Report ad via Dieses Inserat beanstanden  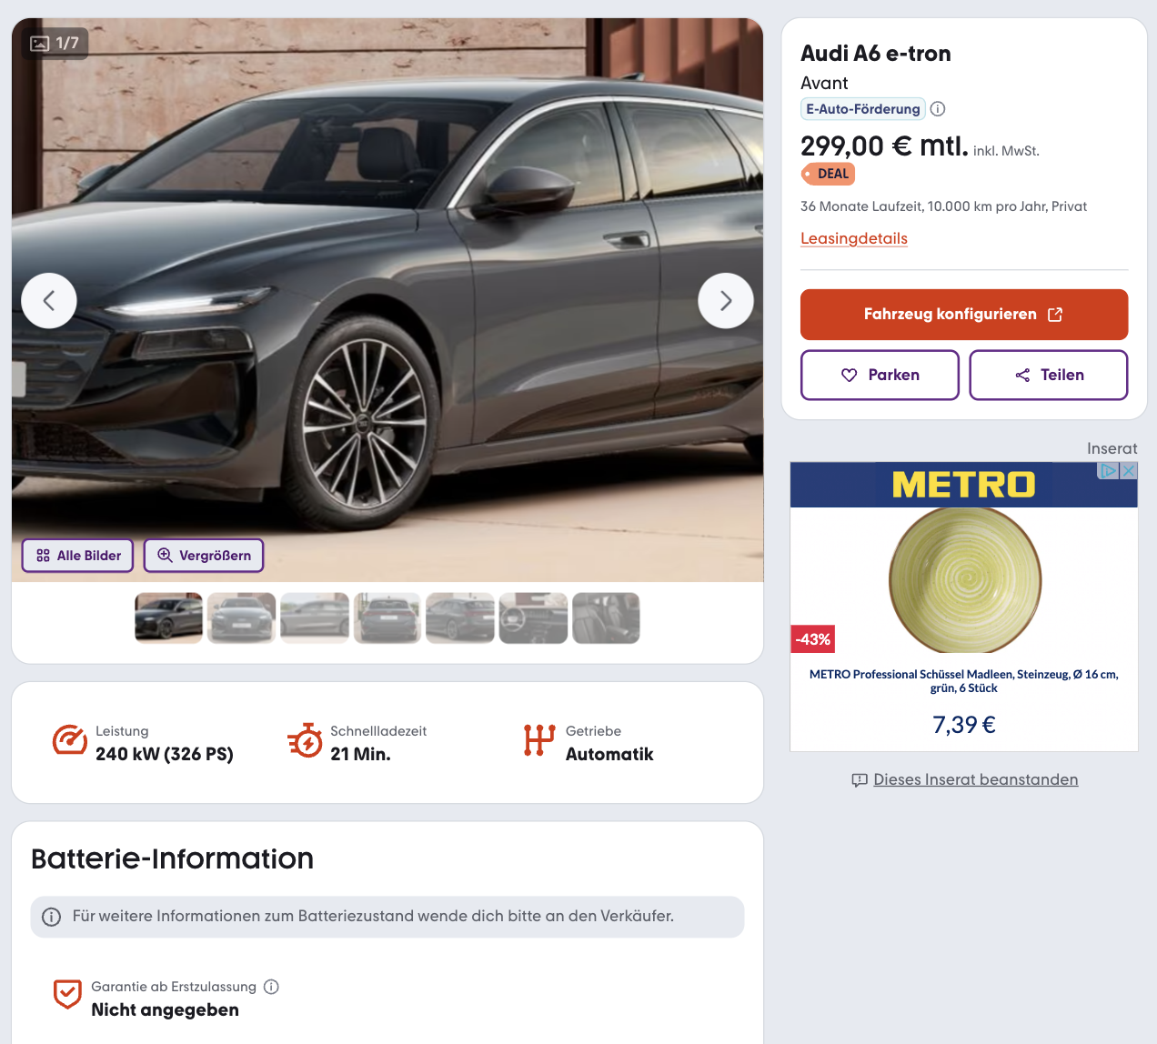(x=975, y=779)
